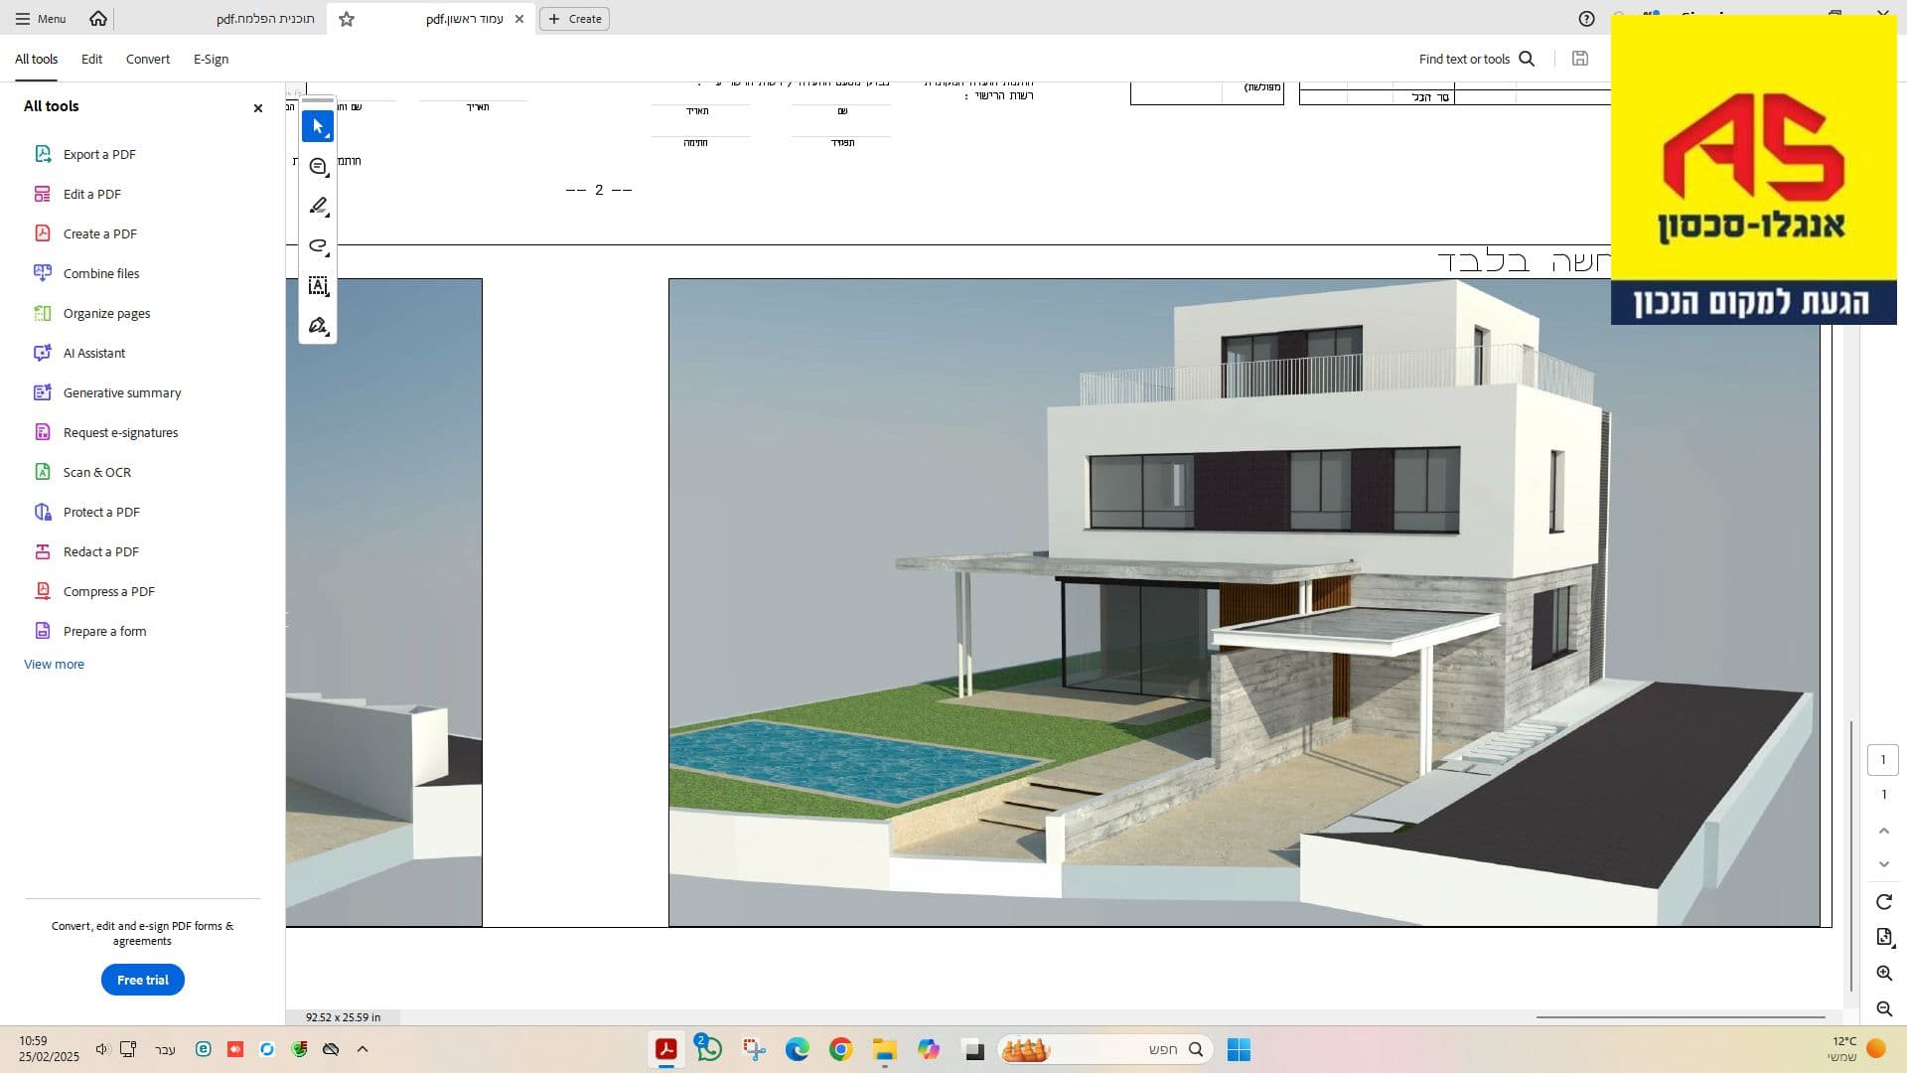Switch to תוכנית הפלמה.pdf document tab
Viewport: 1907px width, 1073px height.
pyautogui.click(x=265, y=19)
